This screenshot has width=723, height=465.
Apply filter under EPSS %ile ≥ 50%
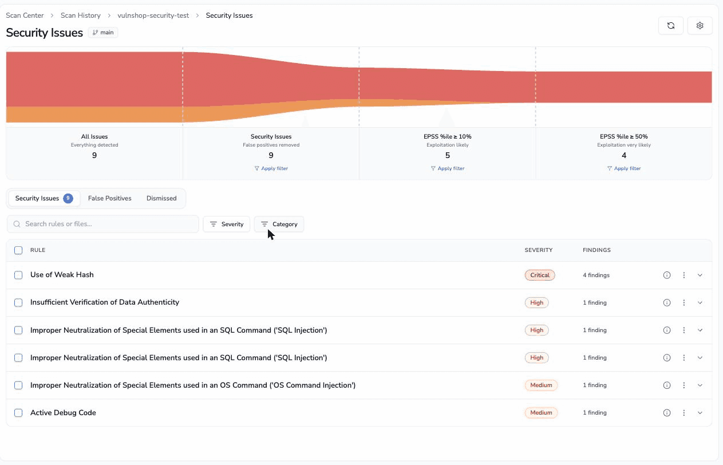point(624,168)
